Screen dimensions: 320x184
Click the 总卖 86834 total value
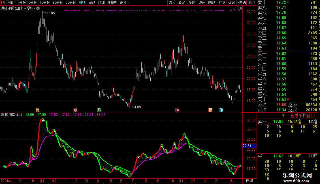[312, 105]
